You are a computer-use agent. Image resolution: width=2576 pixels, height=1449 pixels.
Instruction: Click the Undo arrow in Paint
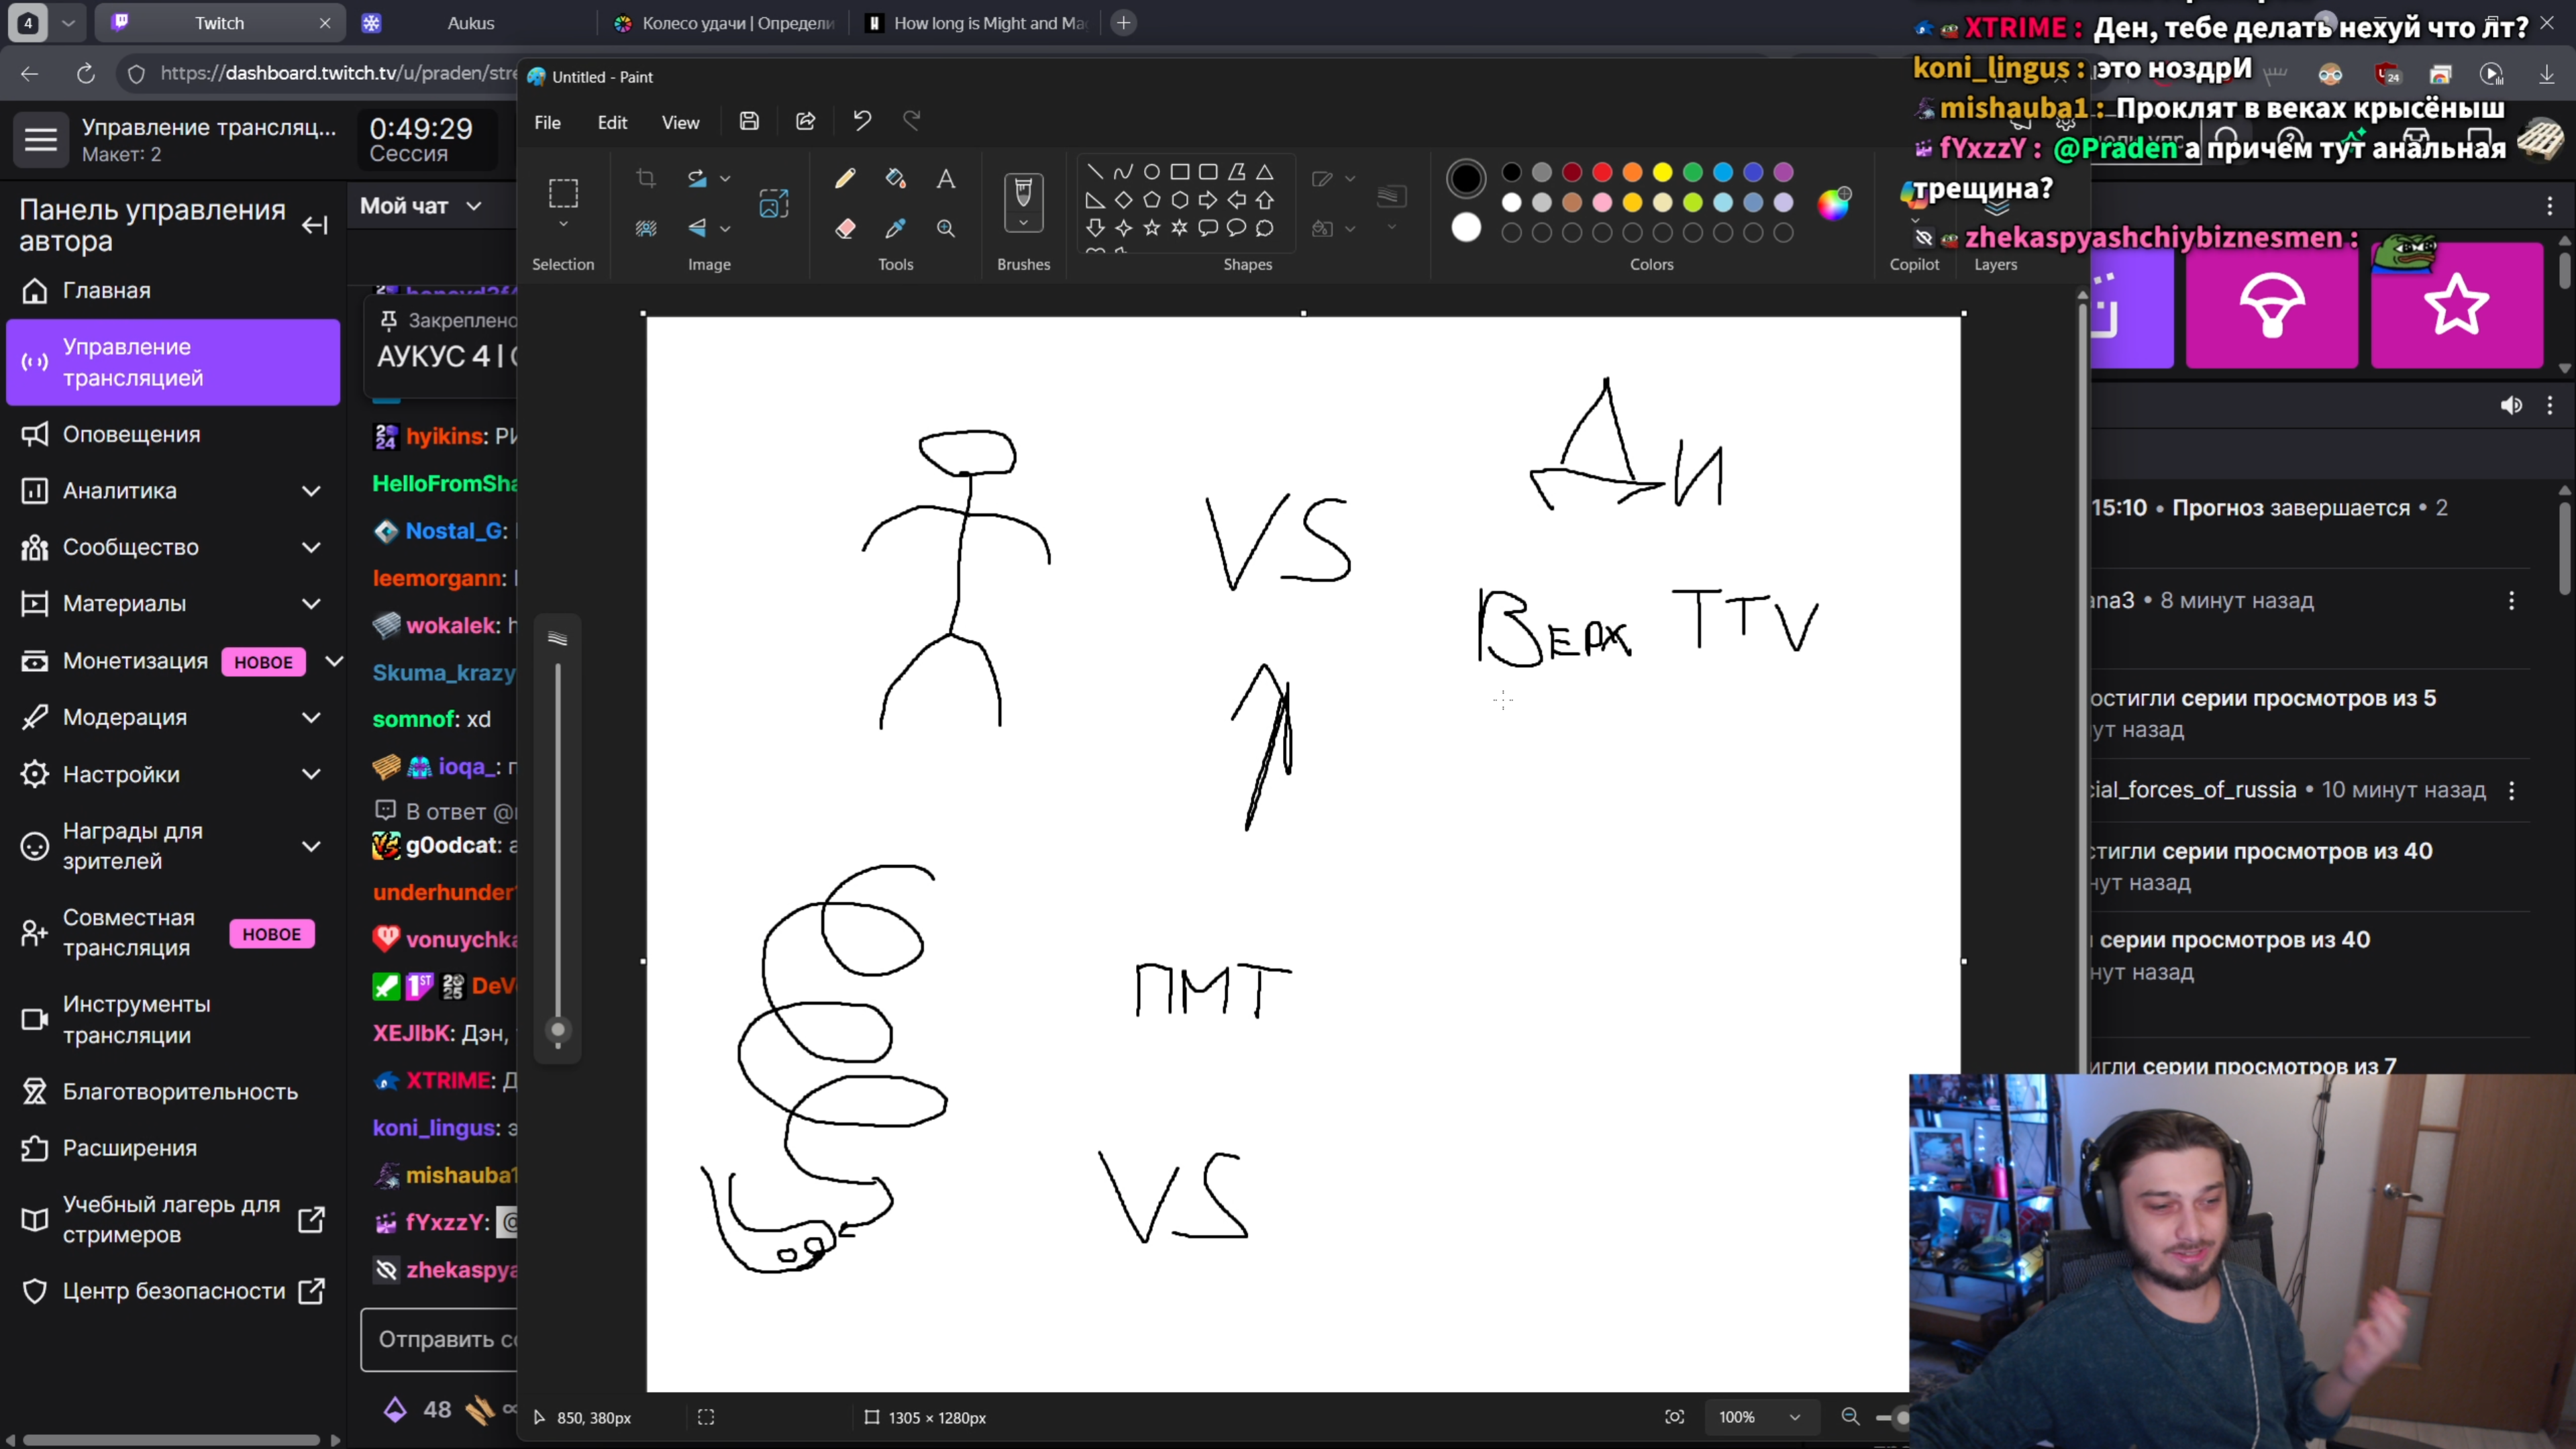click(862, 121)
